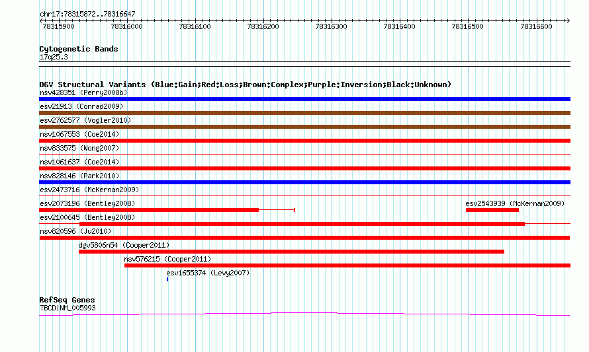
Task: Select the red bar of nsv820596
Action: pyautogui.click(x=304, y=238)
